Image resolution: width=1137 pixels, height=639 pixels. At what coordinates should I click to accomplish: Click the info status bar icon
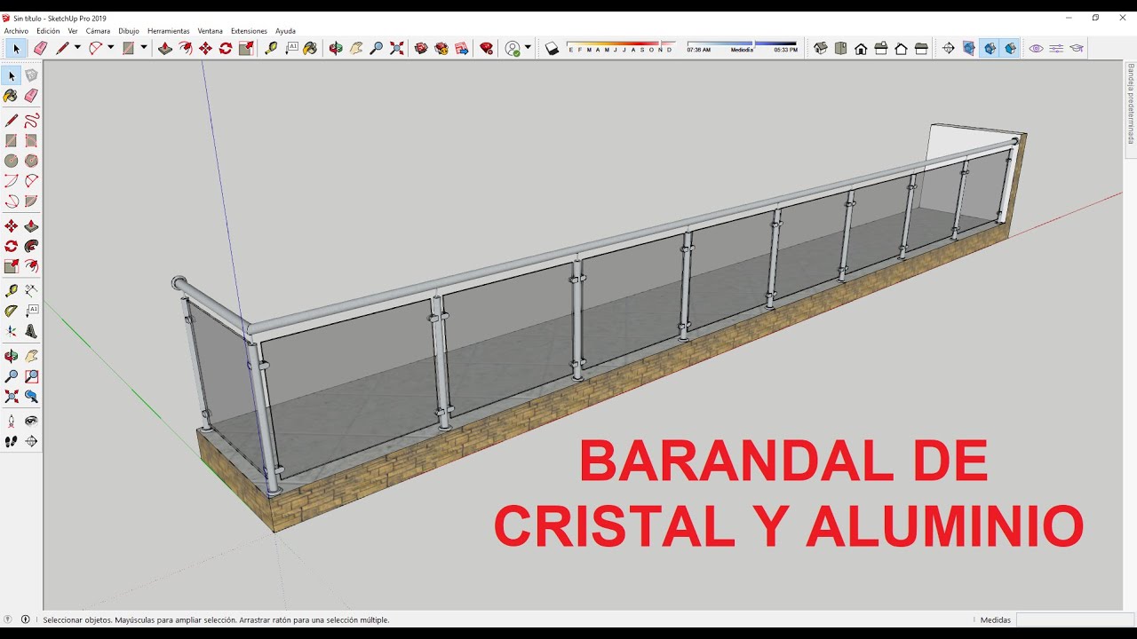[25, 619]
